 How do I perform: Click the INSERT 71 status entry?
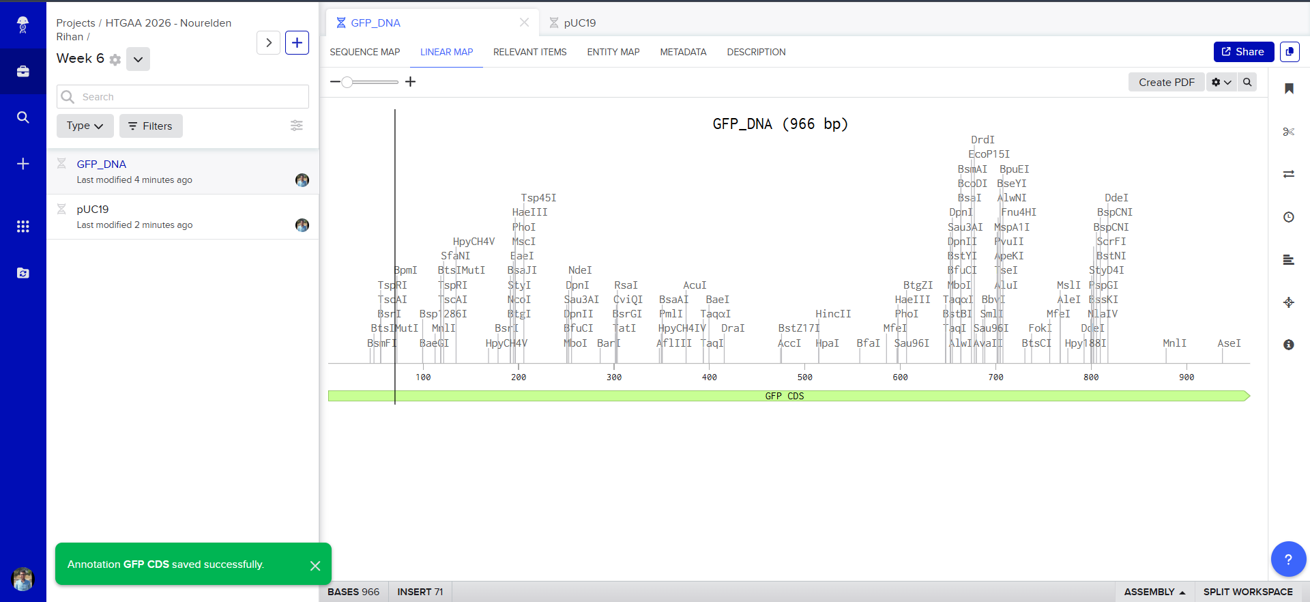[420, 592]
